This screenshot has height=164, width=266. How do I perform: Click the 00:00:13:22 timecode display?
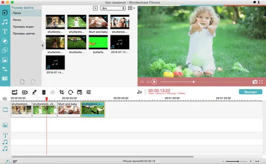point(159,91)
